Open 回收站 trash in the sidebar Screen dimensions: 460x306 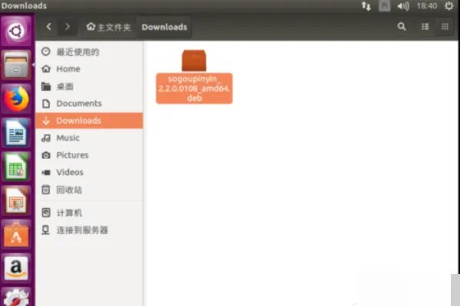coord(89,190)
